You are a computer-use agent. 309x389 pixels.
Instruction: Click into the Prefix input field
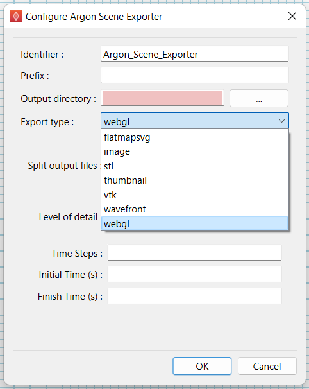tap(195, 75)
